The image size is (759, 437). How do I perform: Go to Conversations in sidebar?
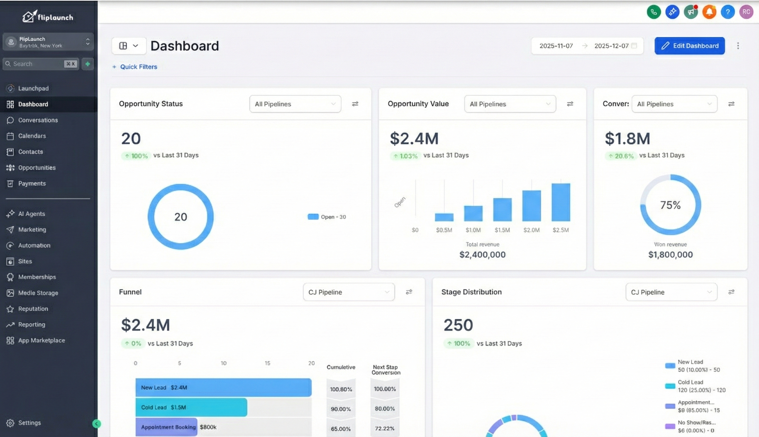[38, 120]
